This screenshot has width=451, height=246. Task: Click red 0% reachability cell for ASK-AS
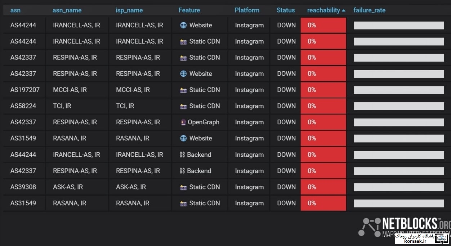coord(323,187)
